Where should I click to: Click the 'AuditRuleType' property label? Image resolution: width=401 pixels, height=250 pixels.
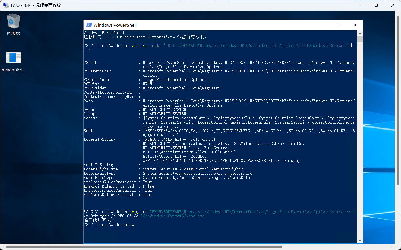99,178
